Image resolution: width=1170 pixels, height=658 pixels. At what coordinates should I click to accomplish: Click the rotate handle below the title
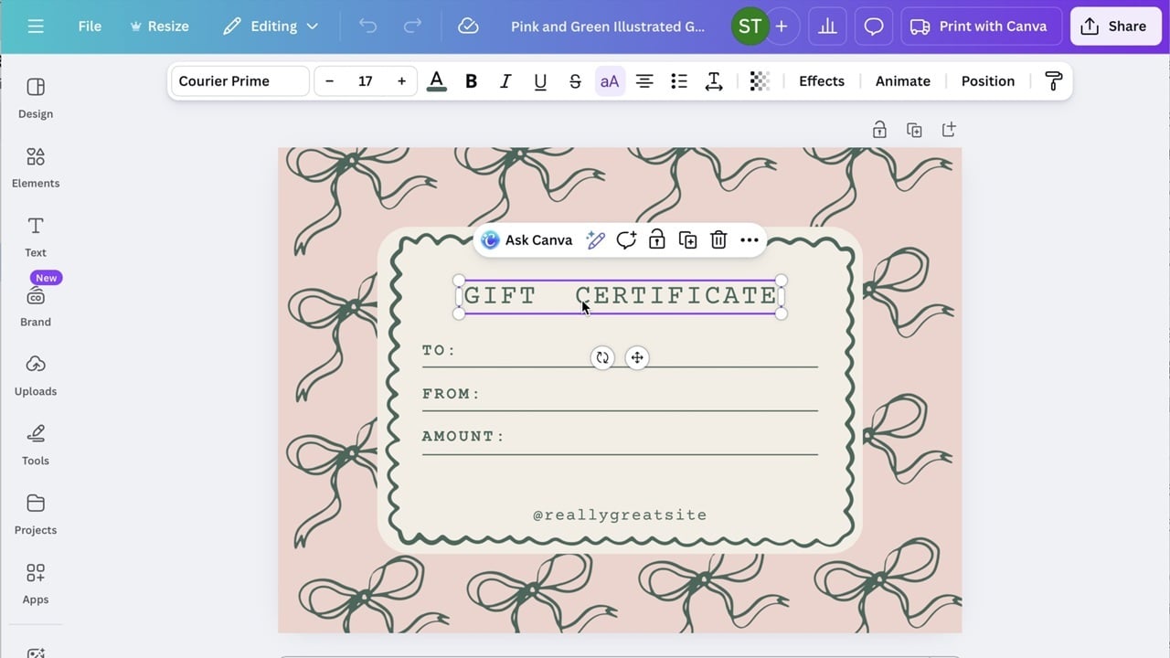point(602,358)
